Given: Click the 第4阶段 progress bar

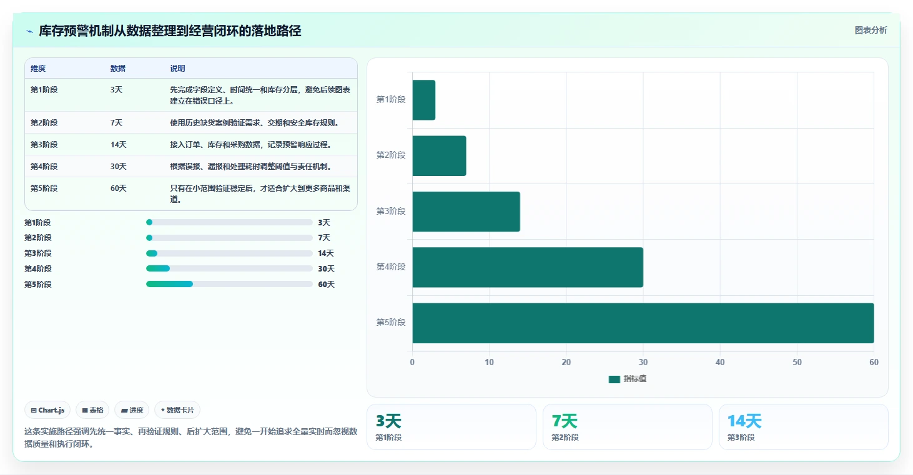Looking at the screenshot, I should click(x=229, y=269).
